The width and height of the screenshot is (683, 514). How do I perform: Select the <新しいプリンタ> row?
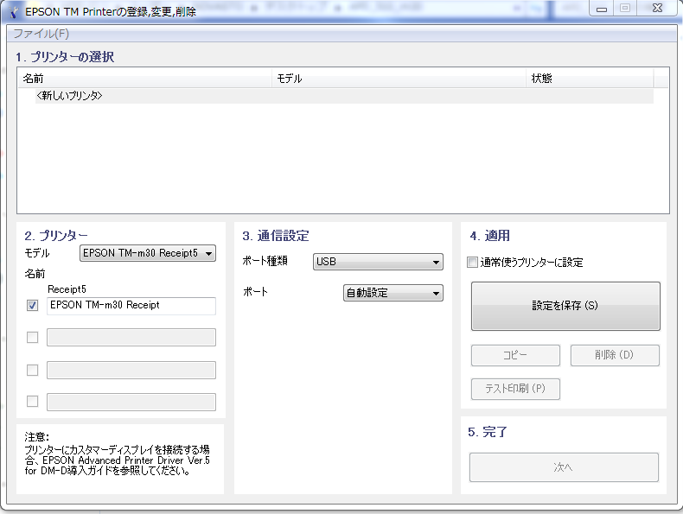pos(344,96)
